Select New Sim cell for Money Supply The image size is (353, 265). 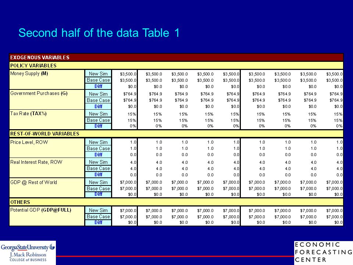point(98,74)
